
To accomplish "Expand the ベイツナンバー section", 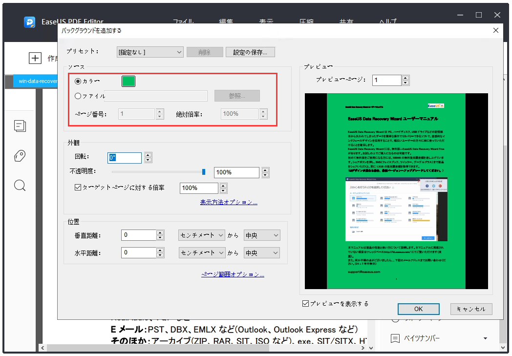I will [486, 337].
